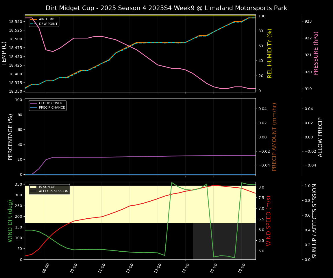The height and width of the screenshot is (278, 333).
Task: Click the AIR TEMP legend line swatch
Action: pos(34,19)
